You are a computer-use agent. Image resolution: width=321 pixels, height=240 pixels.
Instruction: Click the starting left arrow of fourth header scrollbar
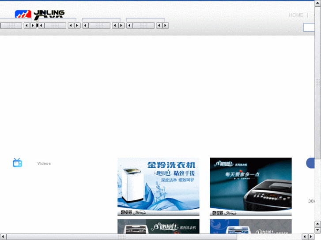pos(129,26)
